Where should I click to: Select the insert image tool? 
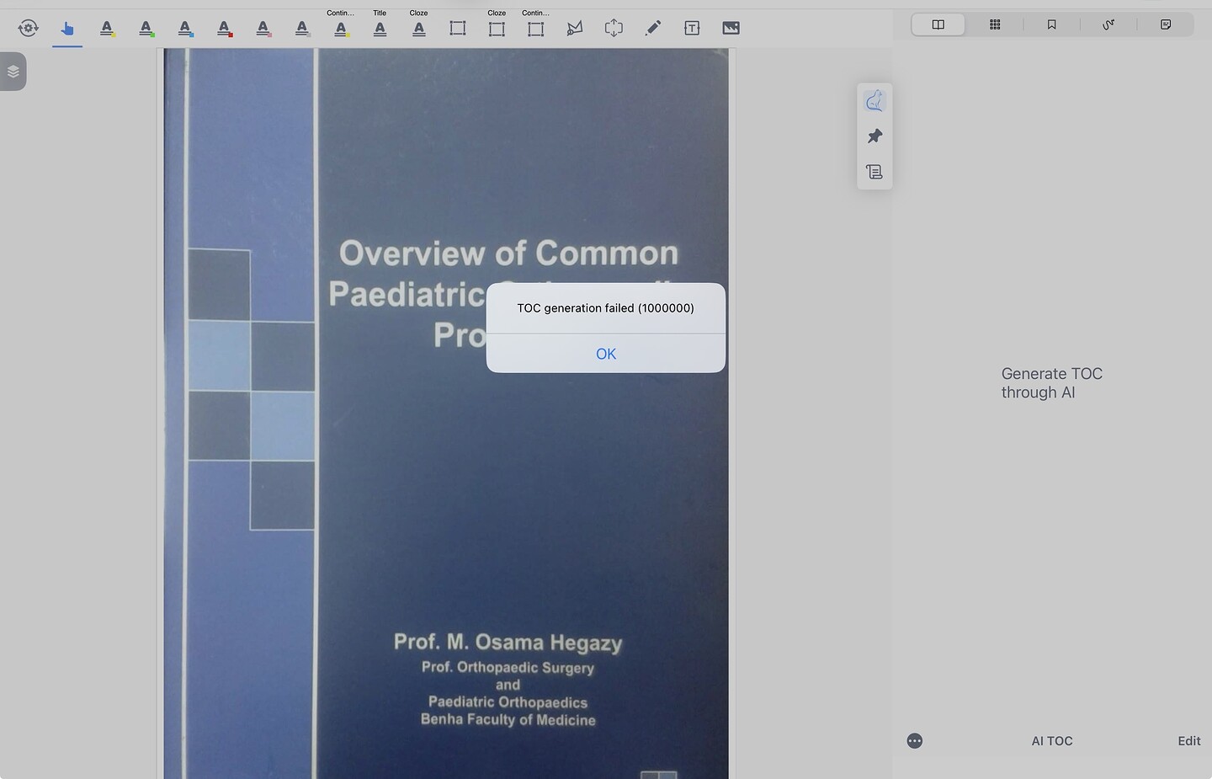(731, 28)
